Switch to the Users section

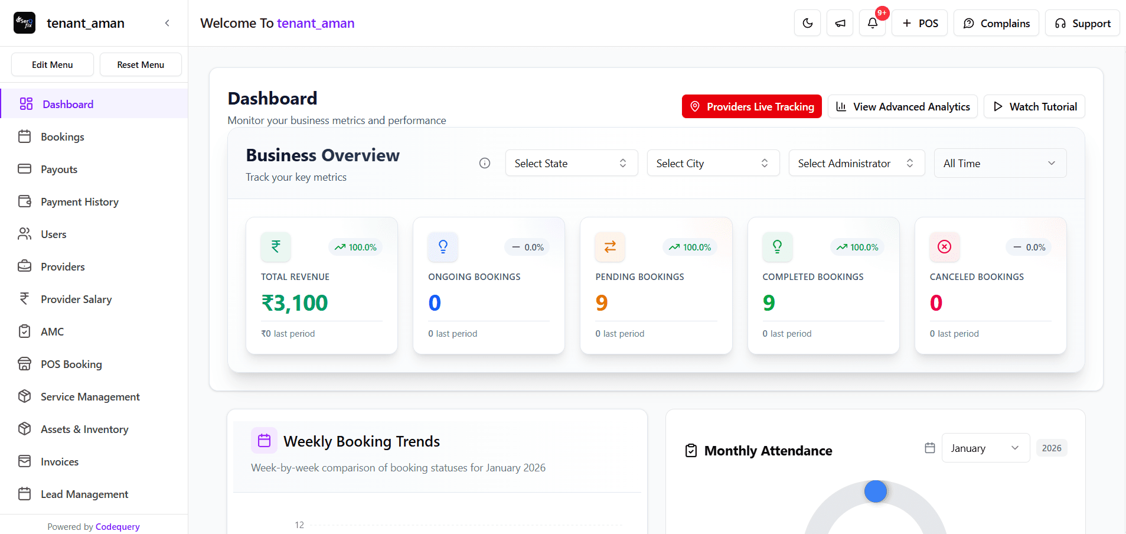53,234
